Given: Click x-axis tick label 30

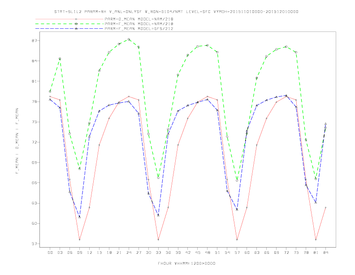Looking at the screenshot, I should coord(148,253).
